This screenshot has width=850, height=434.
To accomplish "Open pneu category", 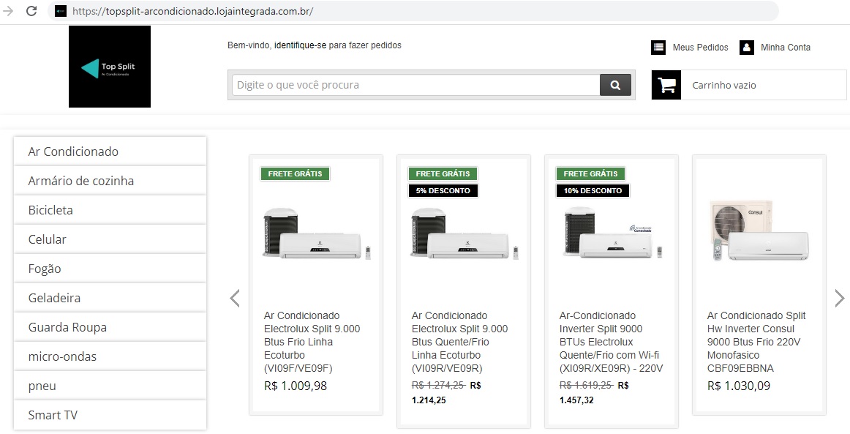I will 110,386.
